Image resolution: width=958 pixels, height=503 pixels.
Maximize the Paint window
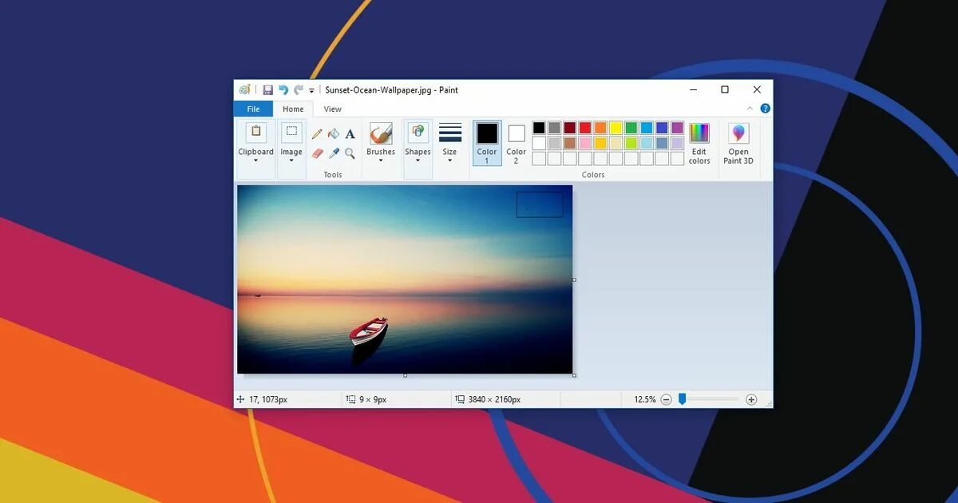coord(725,89)
